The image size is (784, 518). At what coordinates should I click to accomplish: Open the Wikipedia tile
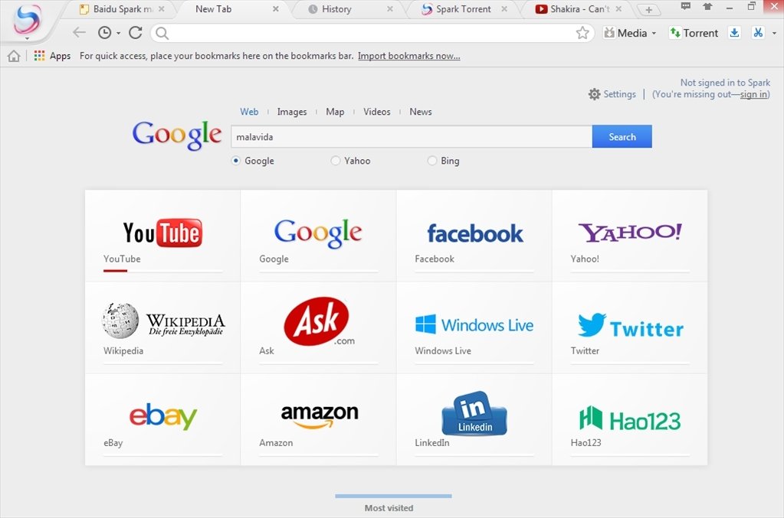162,328
